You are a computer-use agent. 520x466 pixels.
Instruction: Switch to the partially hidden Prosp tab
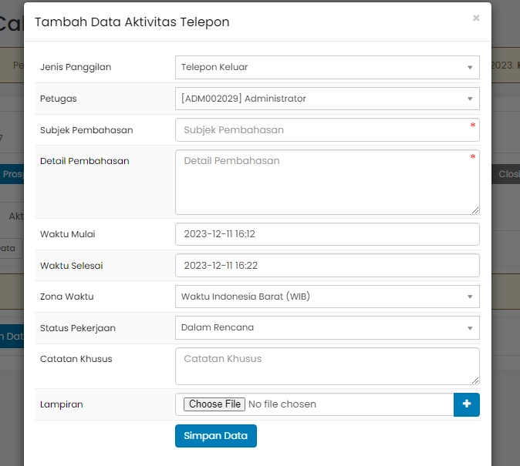[x=12, y=175]
